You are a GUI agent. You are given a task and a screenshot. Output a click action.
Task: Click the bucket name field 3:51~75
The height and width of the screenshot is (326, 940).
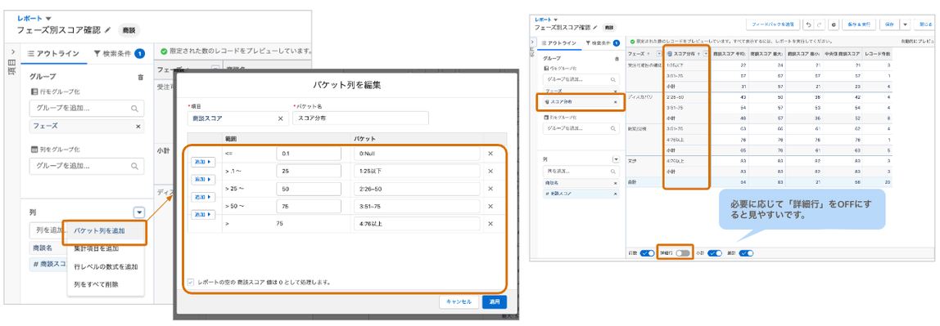pos(417,207)
